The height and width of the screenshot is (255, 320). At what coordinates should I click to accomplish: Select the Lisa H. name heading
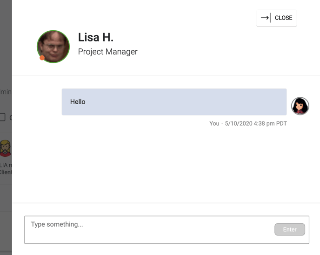point(95,37)
